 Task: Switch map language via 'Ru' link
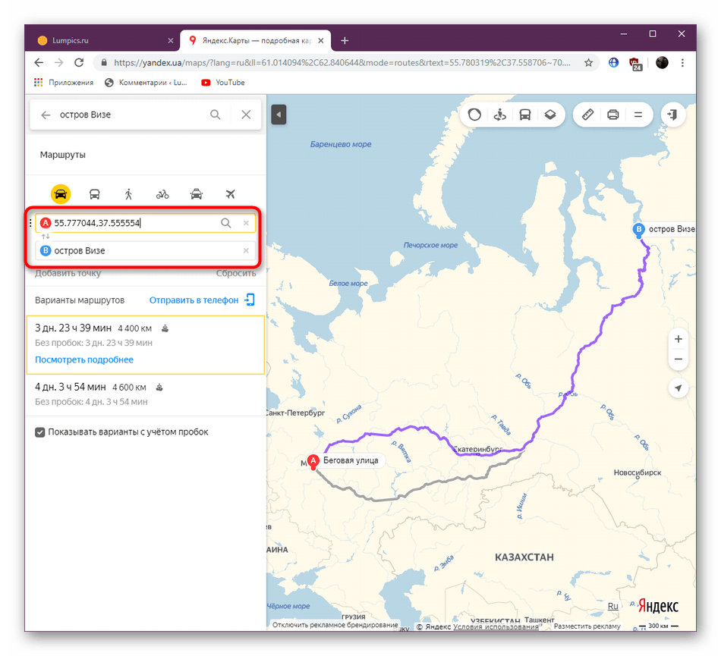613,606
